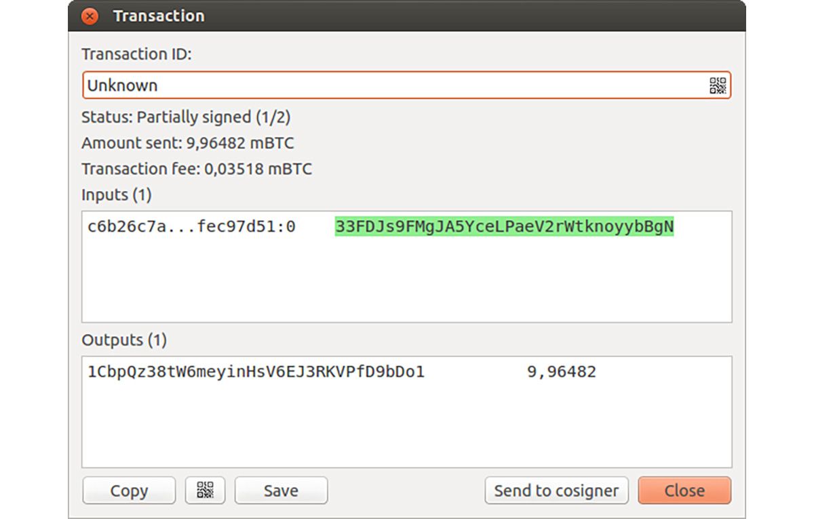
Task: Click the output address 1CbpQz38tW6m...
Action: coord(256,371)
